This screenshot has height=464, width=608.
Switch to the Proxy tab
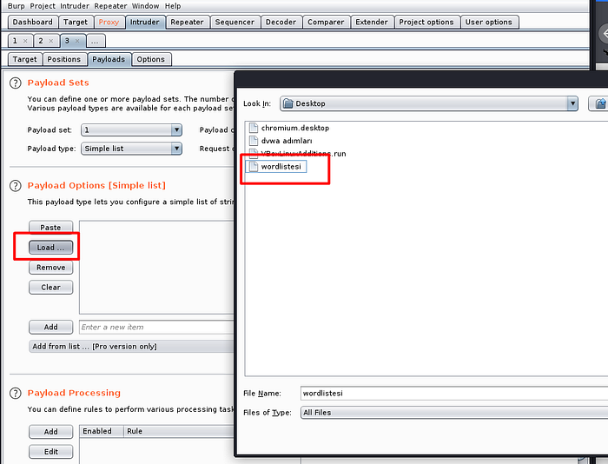109,22
